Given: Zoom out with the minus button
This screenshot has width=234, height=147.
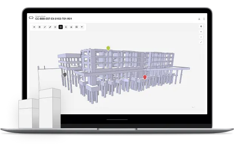Looking at the screenshot, I should pyautogui.click(x=201, y=37).
